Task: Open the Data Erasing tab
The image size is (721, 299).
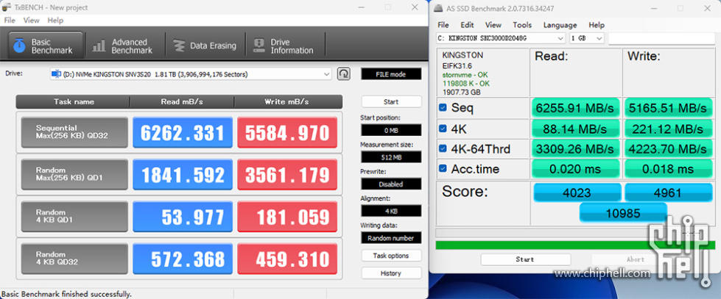Action: pyautogui.click(x=204, y=46)
